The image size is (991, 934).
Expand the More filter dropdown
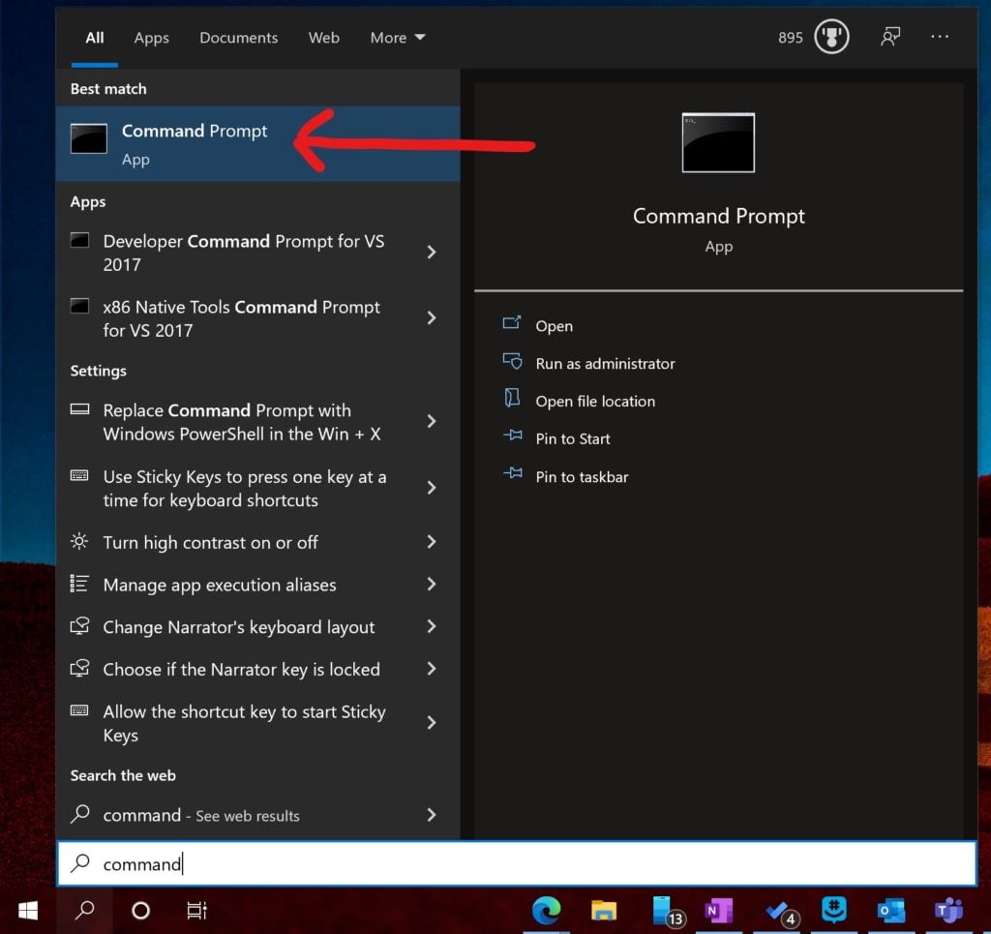[397, 38]
